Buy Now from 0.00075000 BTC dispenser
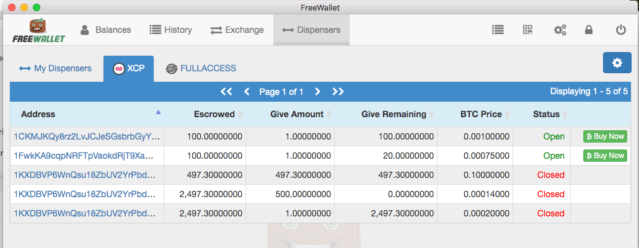 605,156
